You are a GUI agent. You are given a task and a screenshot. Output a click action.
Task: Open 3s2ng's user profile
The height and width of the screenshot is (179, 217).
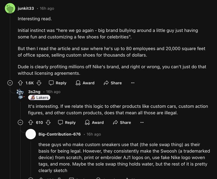tap(34, 92)
